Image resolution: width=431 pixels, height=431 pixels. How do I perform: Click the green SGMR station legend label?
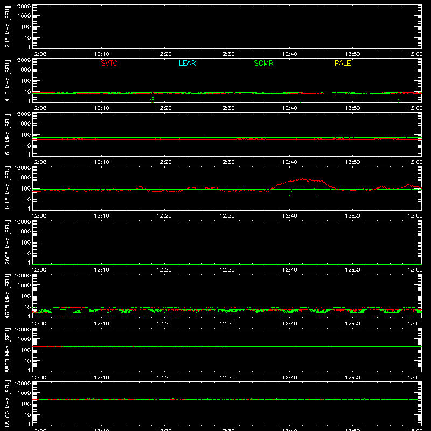click(x=263, y=63)
